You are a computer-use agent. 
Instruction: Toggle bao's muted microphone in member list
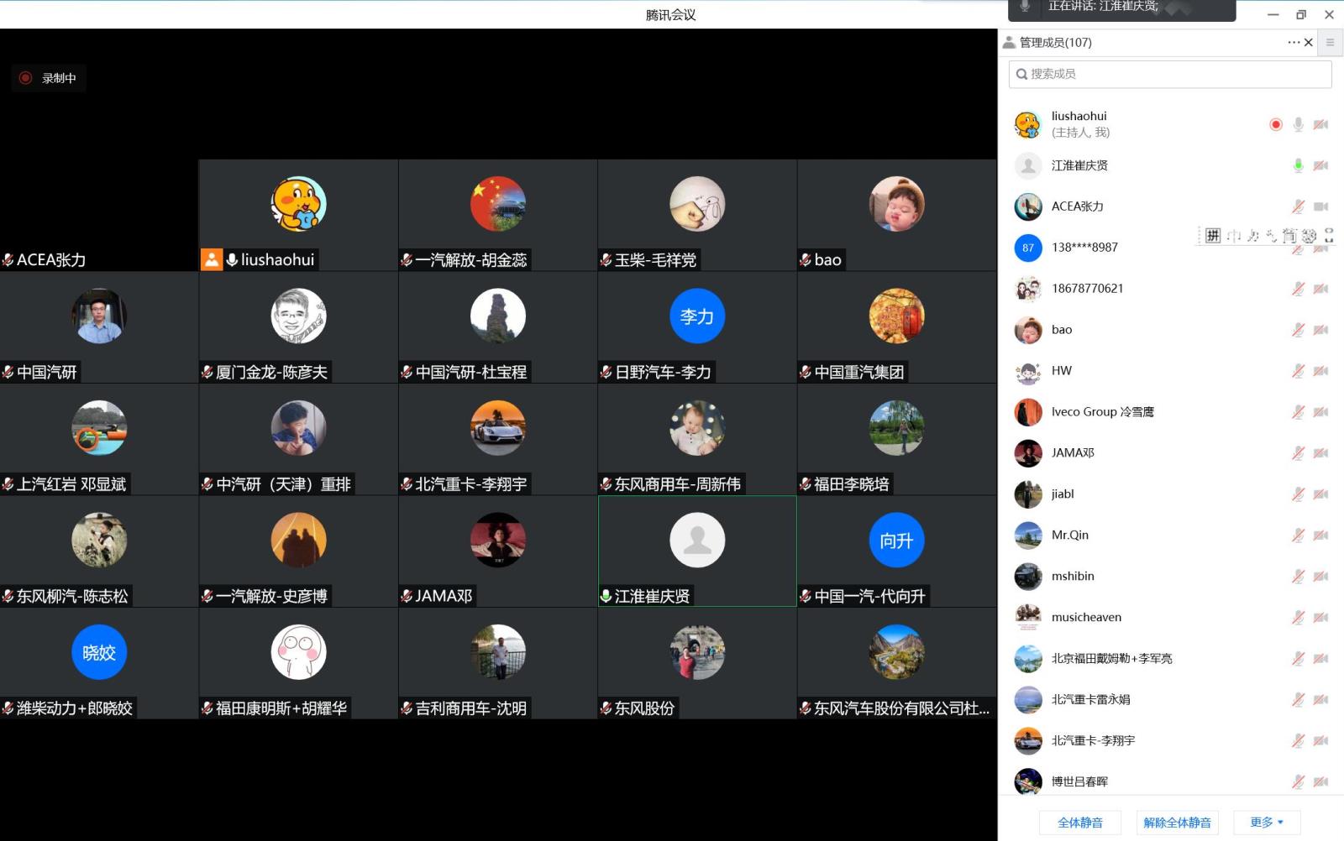1298,330
